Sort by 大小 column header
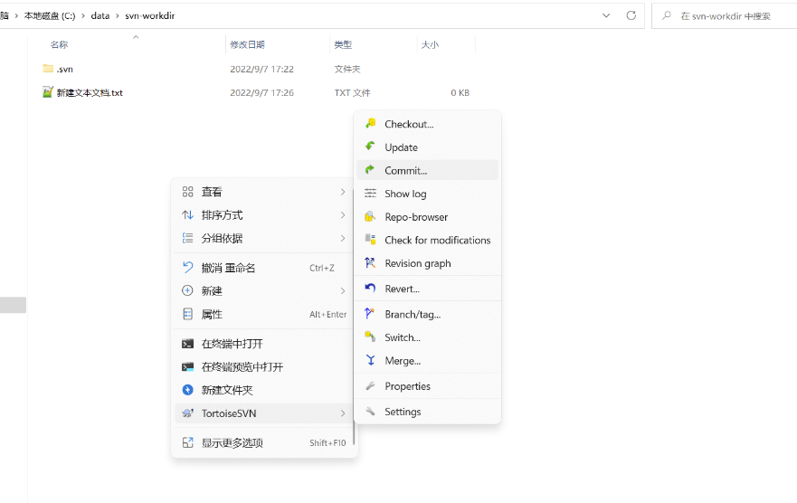The width and height of the screenshot is (797, 503). [x=430, y=44]
